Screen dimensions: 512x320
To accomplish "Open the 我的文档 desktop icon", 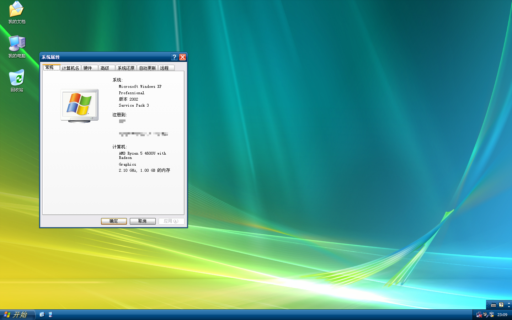I will pos(16,10).
